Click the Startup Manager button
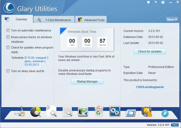 point(87,81)
